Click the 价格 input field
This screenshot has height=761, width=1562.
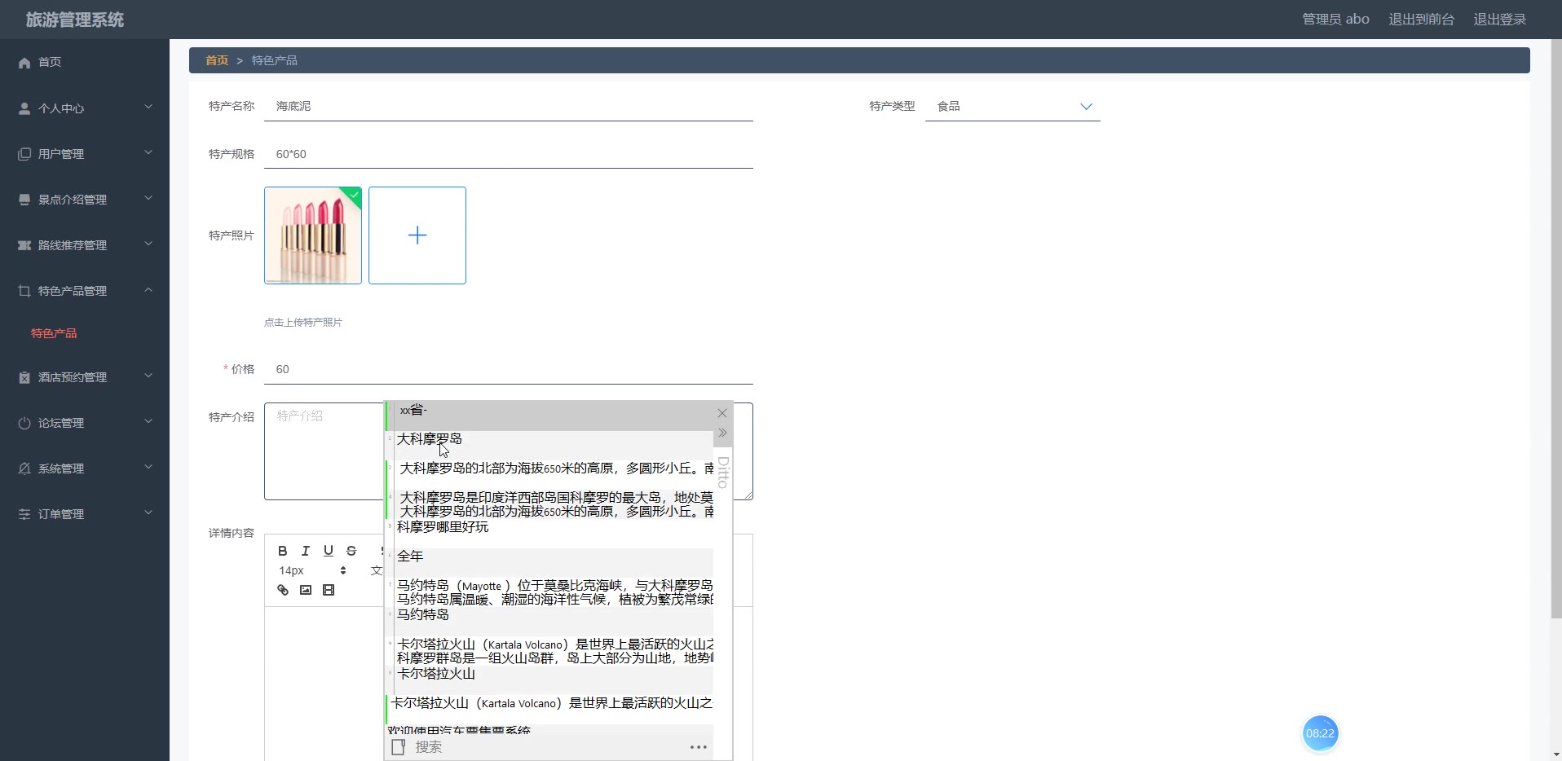(x=509, y=369)
